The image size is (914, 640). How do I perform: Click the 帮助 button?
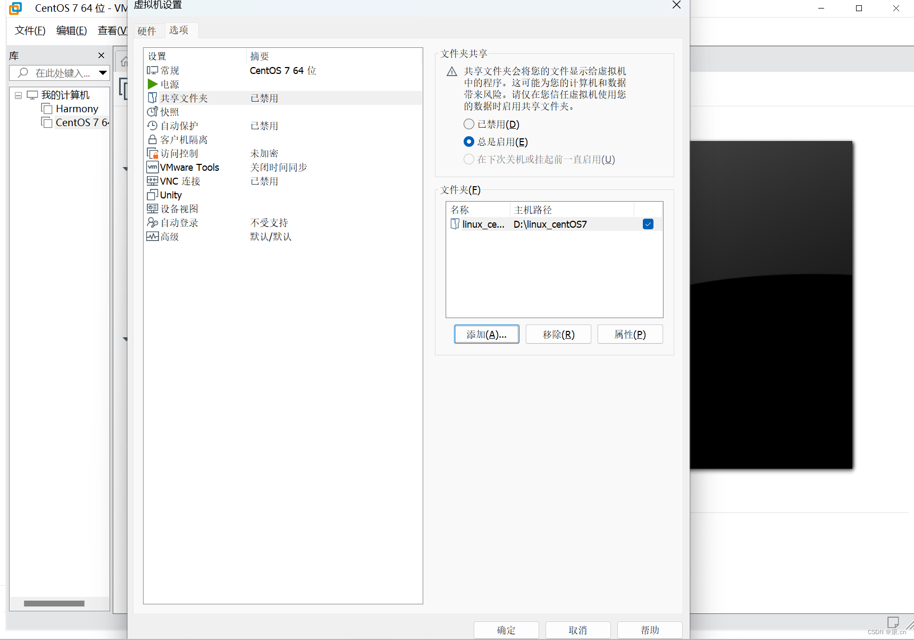[649, 630]
